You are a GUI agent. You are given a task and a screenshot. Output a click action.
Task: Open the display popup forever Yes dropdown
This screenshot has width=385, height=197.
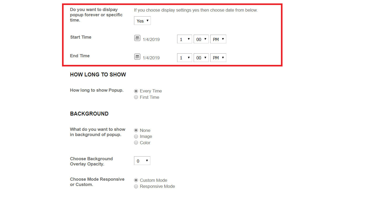142,20
